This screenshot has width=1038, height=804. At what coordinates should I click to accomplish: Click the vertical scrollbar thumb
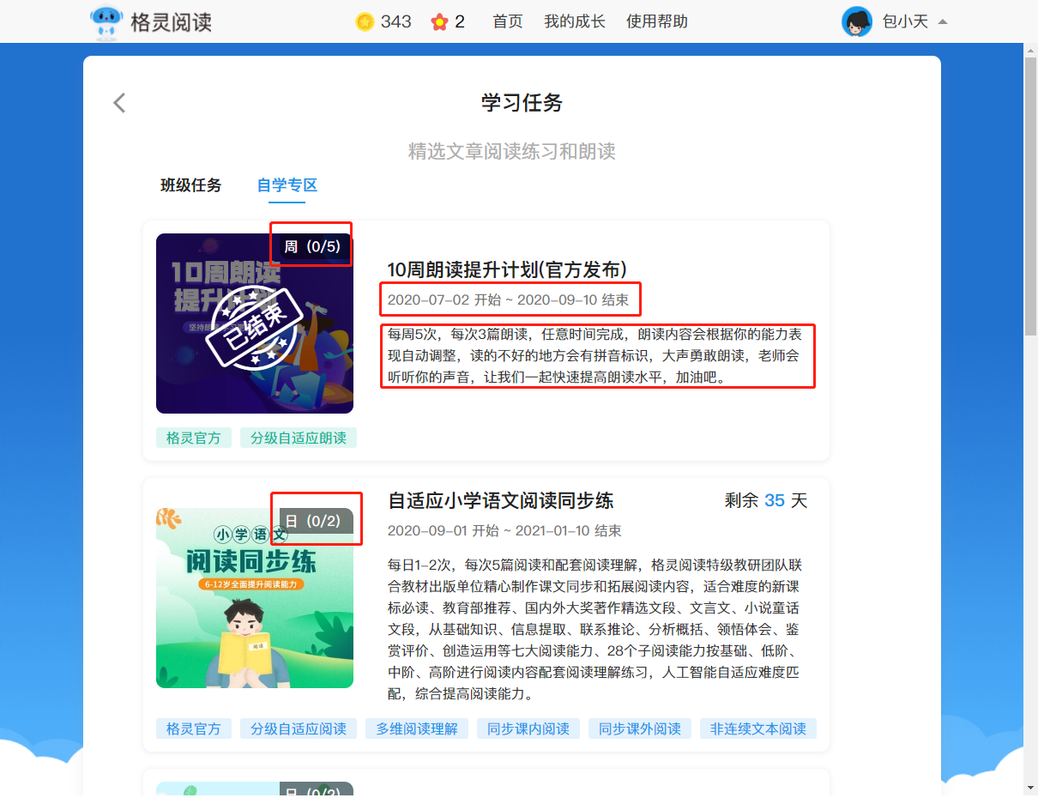1031,197
